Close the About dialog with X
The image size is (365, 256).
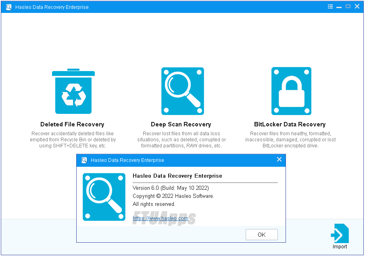279,159
